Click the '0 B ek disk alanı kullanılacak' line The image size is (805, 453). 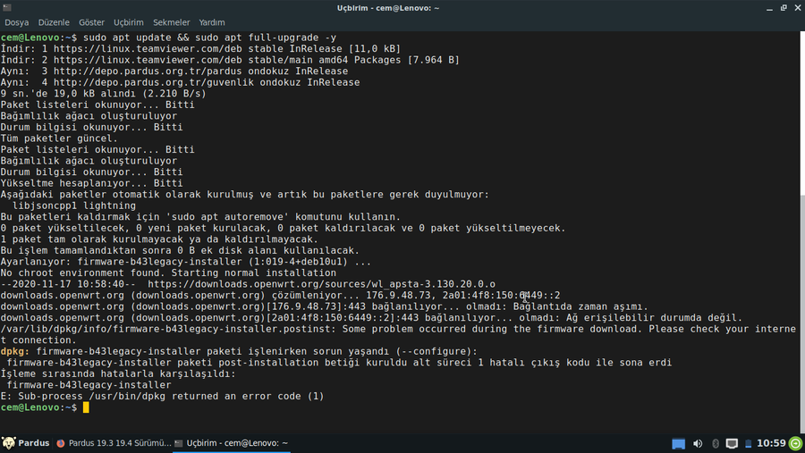coord(180,251)
